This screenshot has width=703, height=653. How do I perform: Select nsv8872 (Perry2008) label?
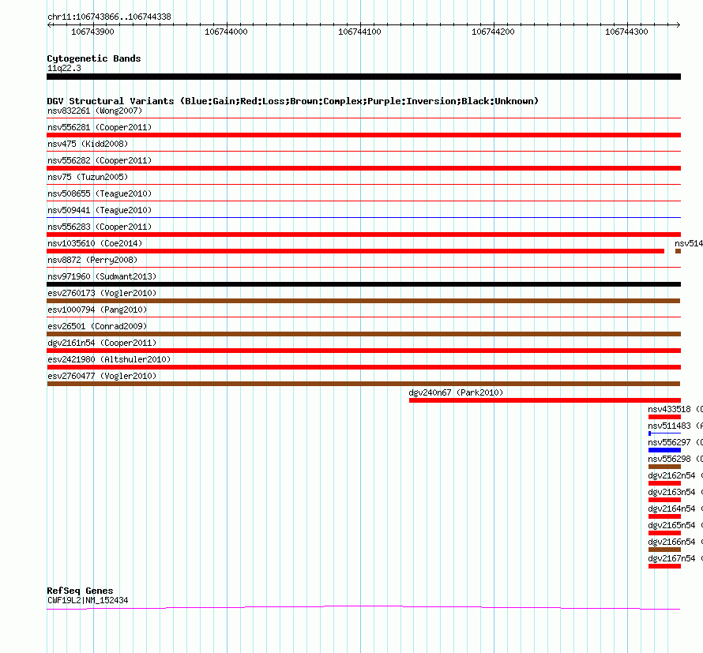coord(92,260)
